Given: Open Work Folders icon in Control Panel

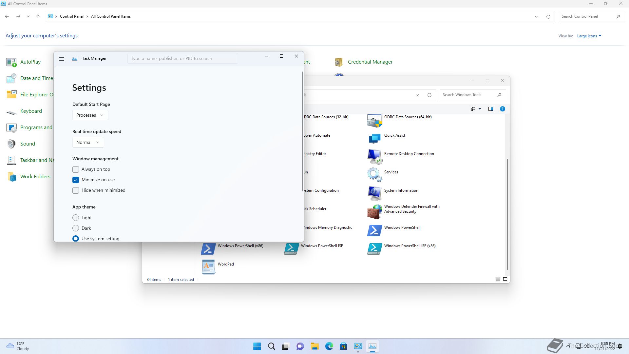Looking at the screenshot, I should [11, 177].
